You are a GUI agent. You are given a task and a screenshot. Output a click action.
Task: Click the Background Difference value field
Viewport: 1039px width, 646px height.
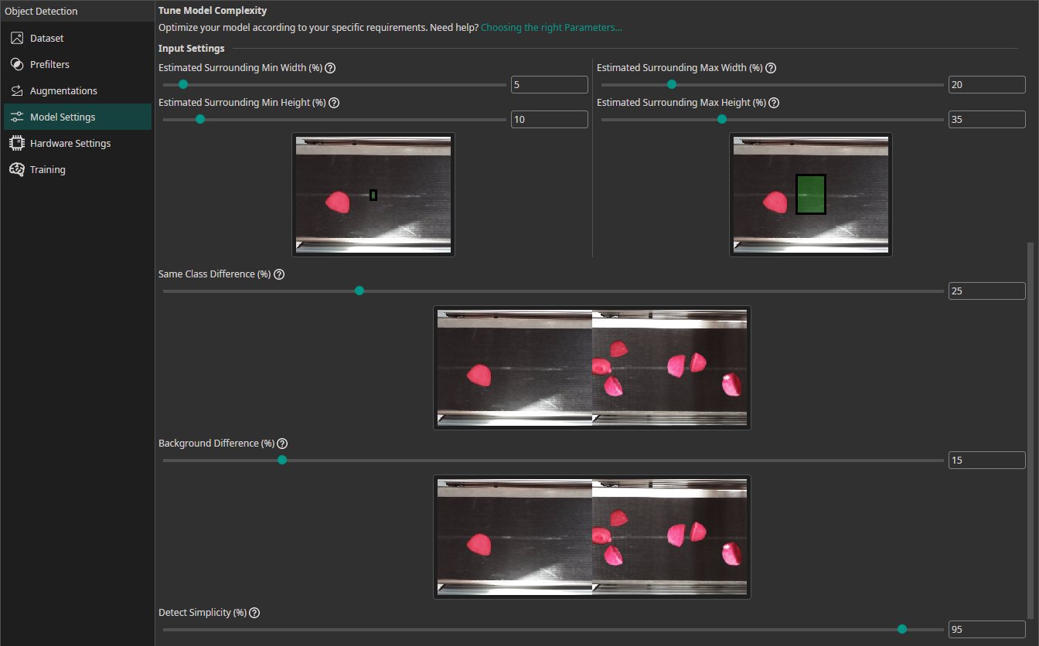point(986,461)
